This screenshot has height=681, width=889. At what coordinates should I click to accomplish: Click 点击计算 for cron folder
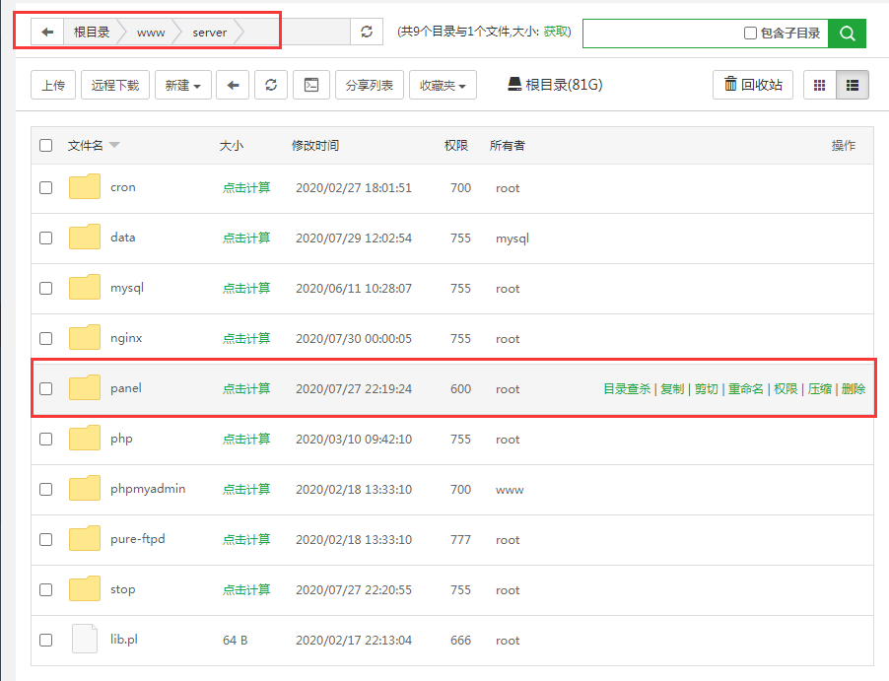click(x=246, y=187)
